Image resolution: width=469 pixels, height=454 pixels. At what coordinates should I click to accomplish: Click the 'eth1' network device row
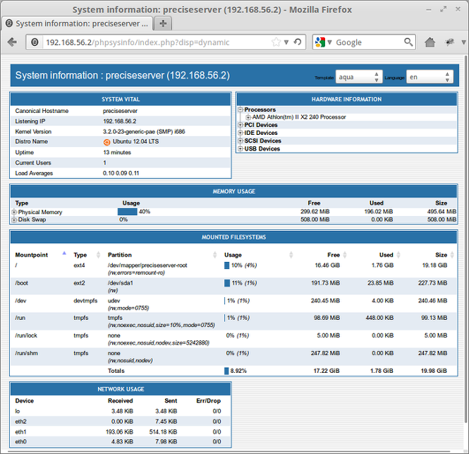[x=121, y=431]
